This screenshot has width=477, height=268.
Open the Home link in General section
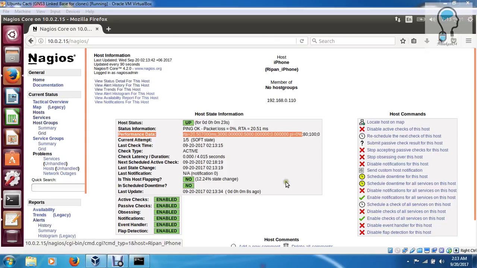click(x=38, y=80)
